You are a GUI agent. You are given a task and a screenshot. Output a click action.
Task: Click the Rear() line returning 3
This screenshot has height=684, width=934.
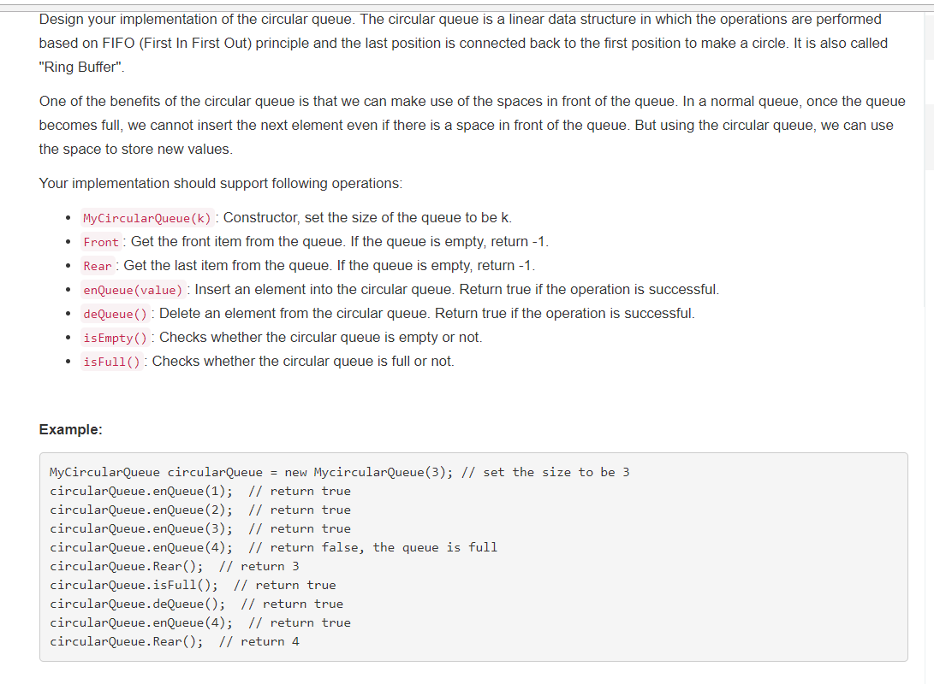(175, 566)
